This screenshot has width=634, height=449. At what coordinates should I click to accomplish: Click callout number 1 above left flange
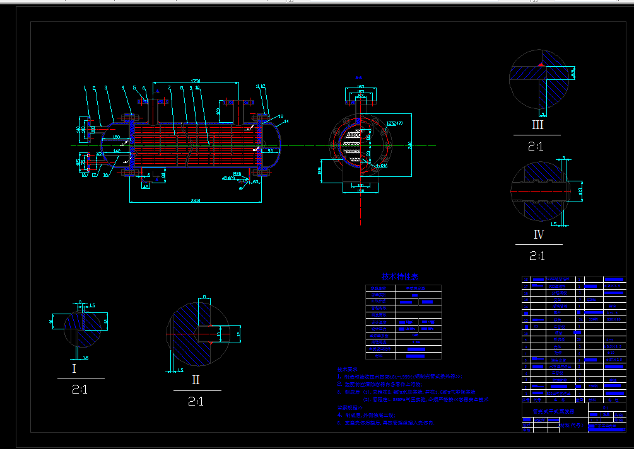[x=85, y=87]
